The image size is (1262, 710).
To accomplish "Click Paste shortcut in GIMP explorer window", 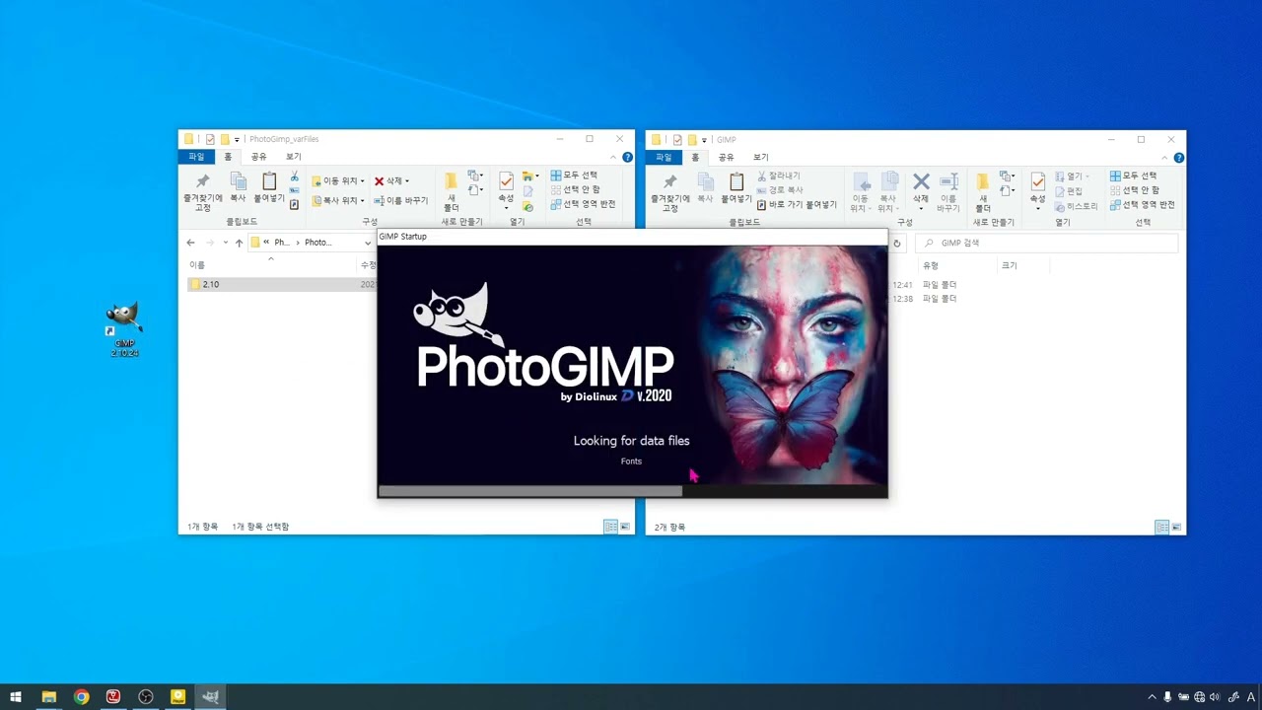I will (x=797, y=204).
